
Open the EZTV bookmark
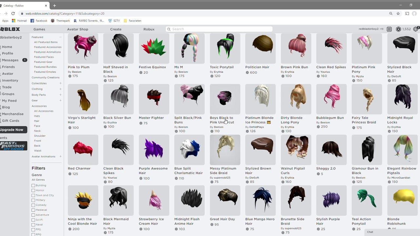[x=114, y=21]
